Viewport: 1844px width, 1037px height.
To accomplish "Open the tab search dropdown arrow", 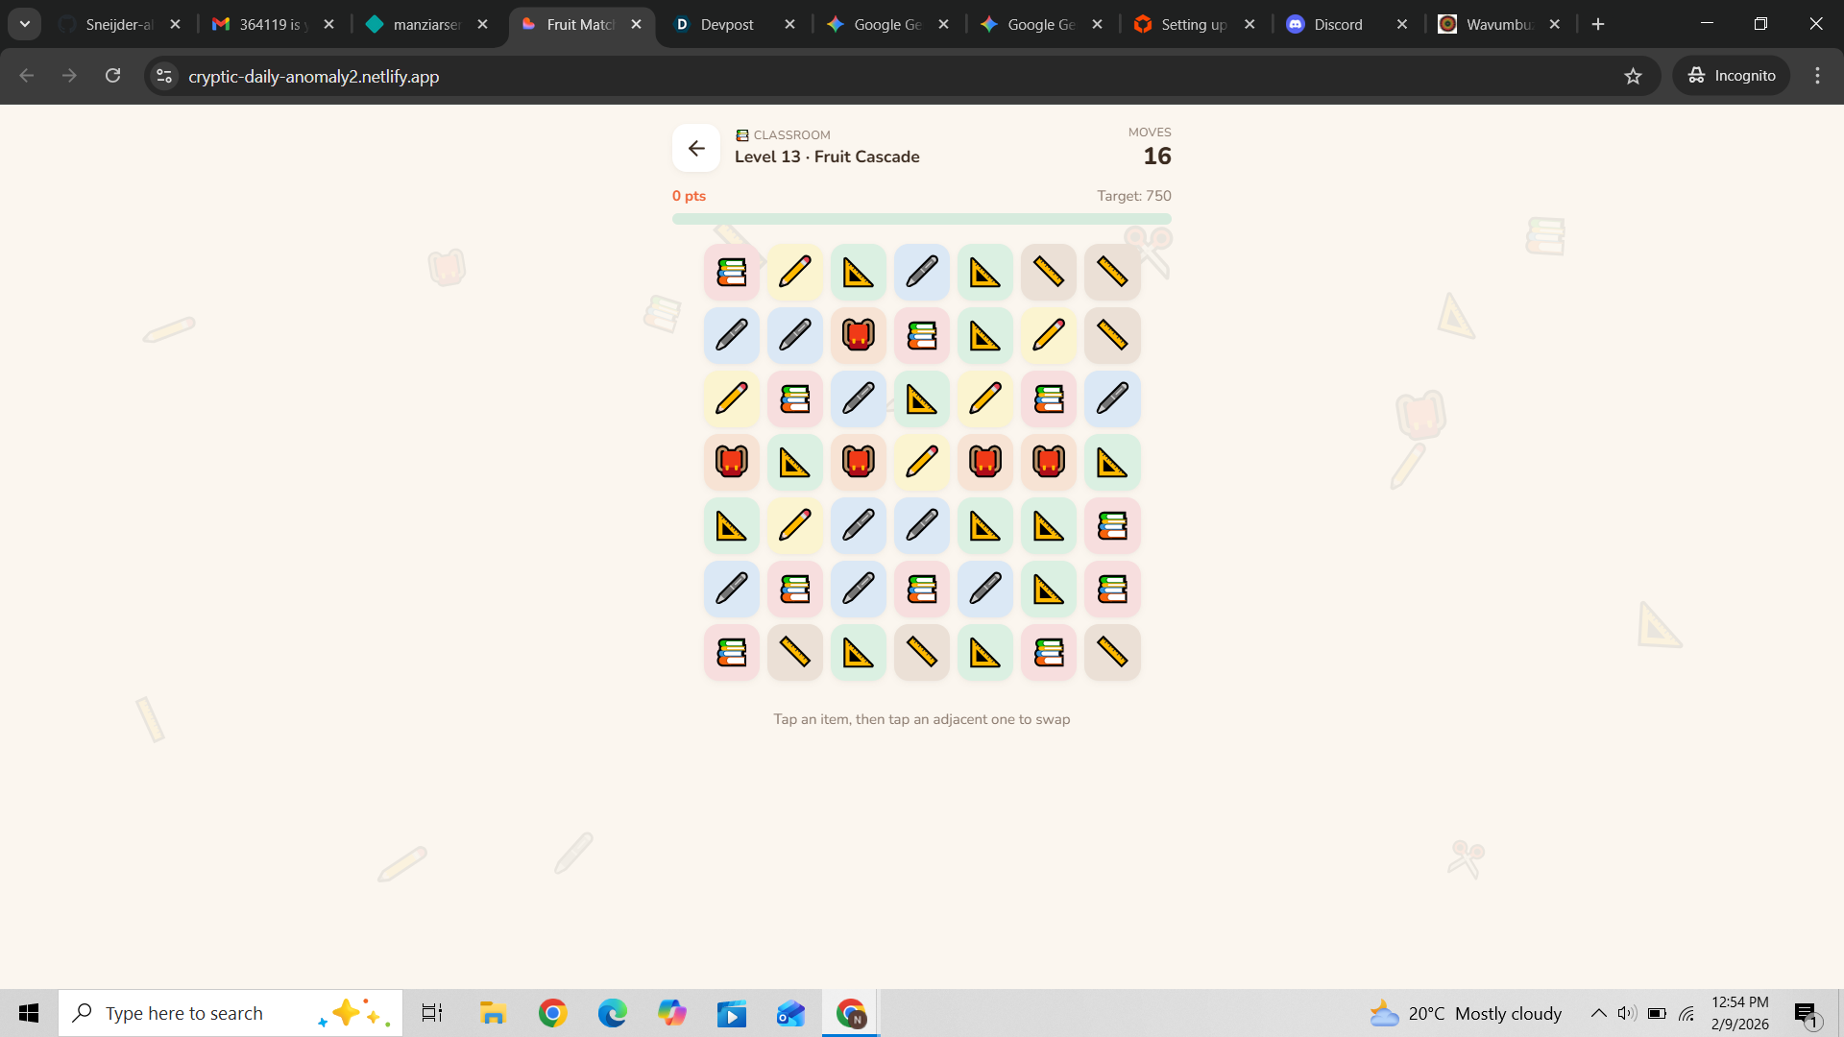I will [x=25, y=24].
